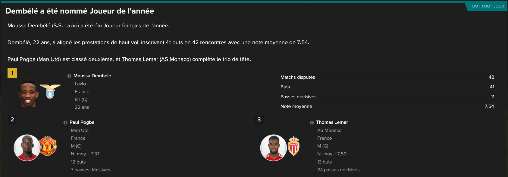Click the info icon beside Thomas Lemar

click(312, 123)
